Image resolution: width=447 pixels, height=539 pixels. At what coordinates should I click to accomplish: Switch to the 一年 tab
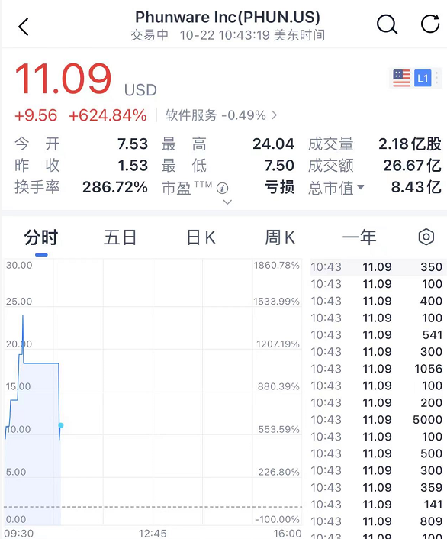pos(359,237)
